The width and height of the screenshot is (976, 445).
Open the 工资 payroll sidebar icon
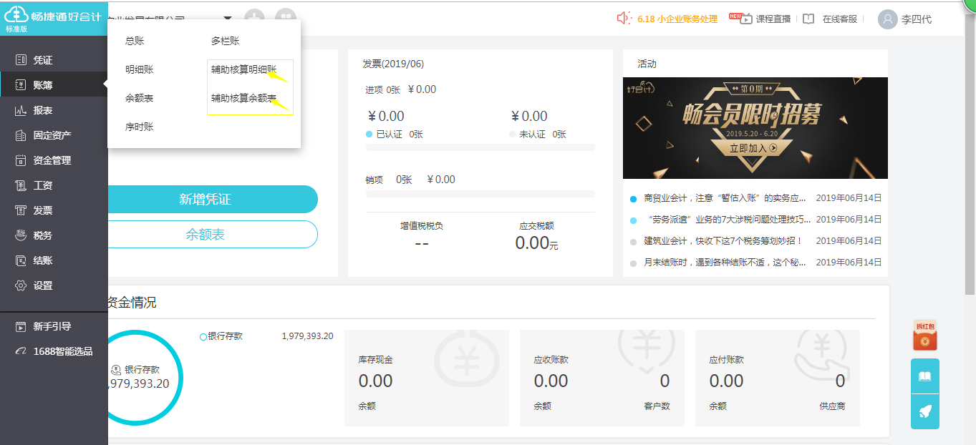[21, 185]
